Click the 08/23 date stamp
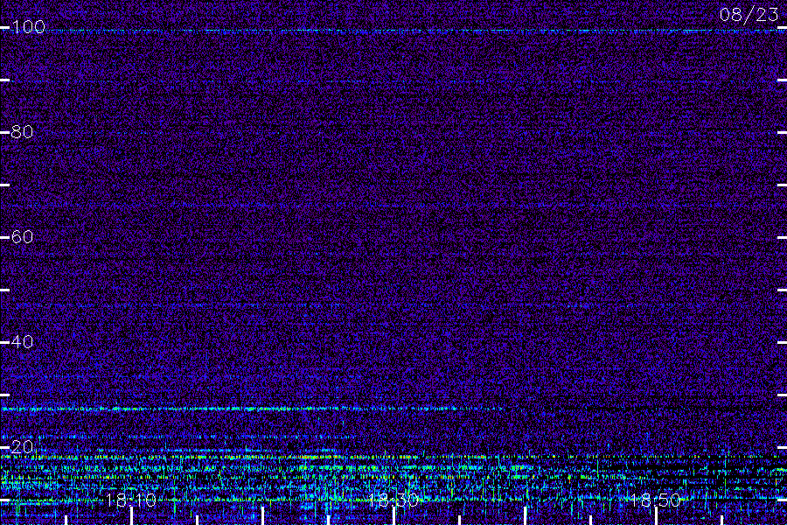Screen dimensions: 787x525 749,15
